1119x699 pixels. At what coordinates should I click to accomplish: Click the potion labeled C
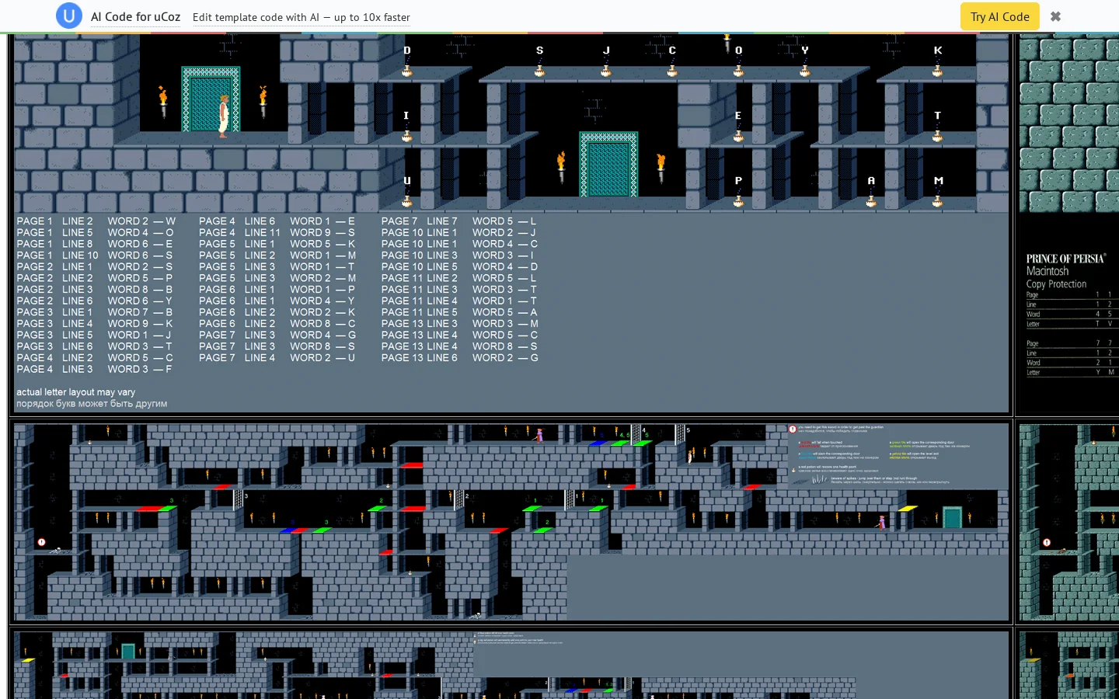coord(672,70)
